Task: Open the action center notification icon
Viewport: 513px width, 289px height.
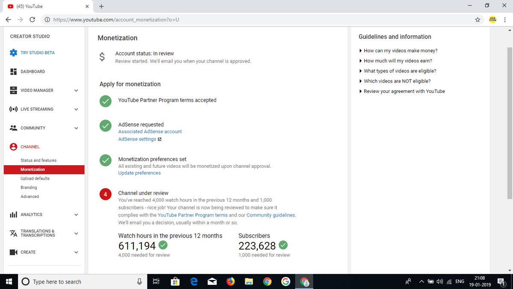Action: point(501,281)
